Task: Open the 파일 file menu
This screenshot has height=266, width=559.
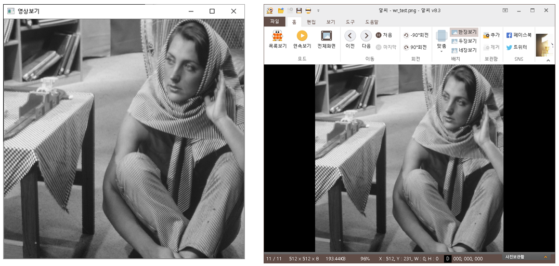Action: [275, 21]
